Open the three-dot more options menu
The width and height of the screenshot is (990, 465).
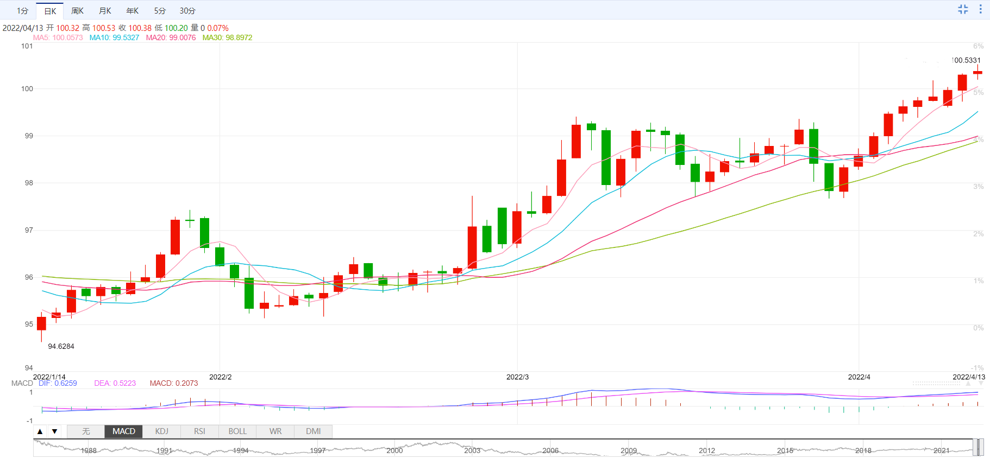point(980,9)
